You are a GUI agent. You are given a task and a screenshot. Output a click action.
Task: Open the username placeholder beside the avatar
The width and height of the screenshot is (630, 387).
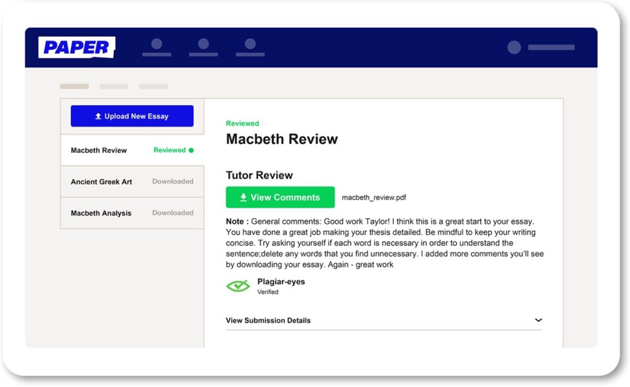551,47
